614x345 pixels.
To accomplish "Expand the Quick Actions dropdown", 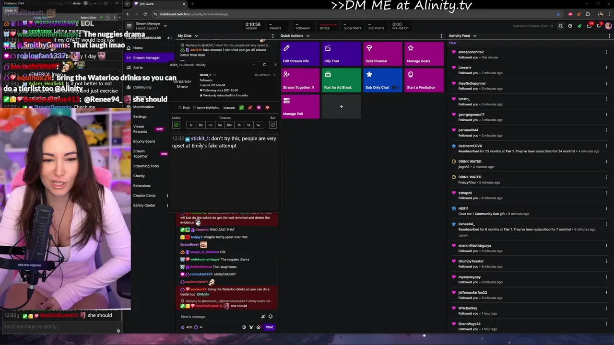I will point(307,36).
